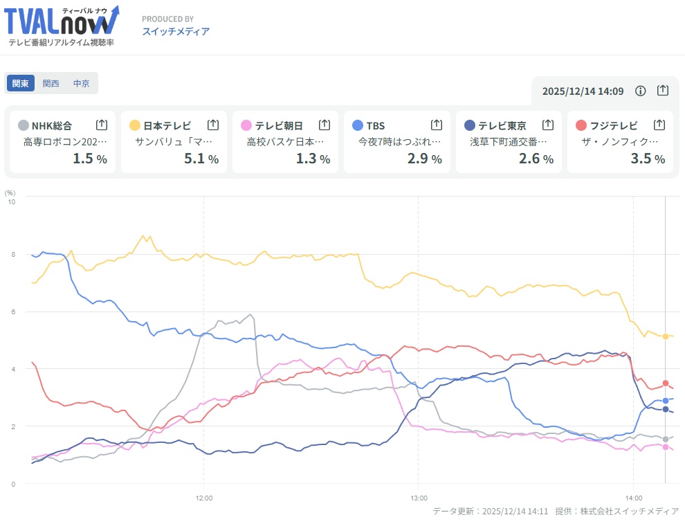Click the 日本テレビ data point on chart
Screen dimensions: 685x524
pos(666,336)
